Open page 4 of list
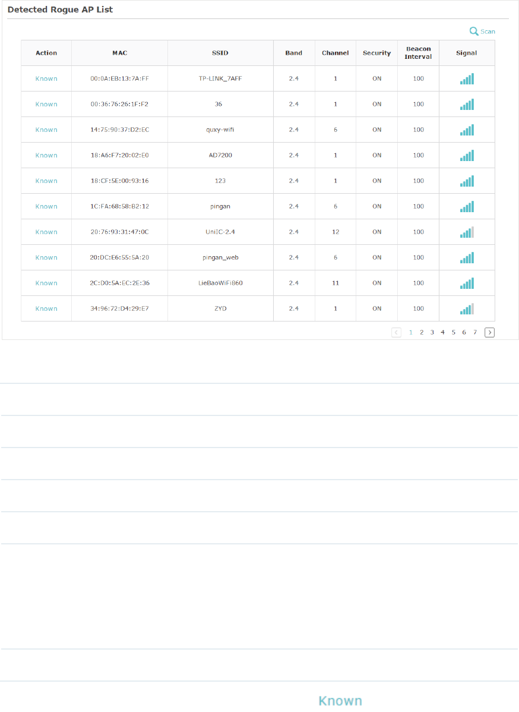This screenshot has width=519, height=712. 443,332
